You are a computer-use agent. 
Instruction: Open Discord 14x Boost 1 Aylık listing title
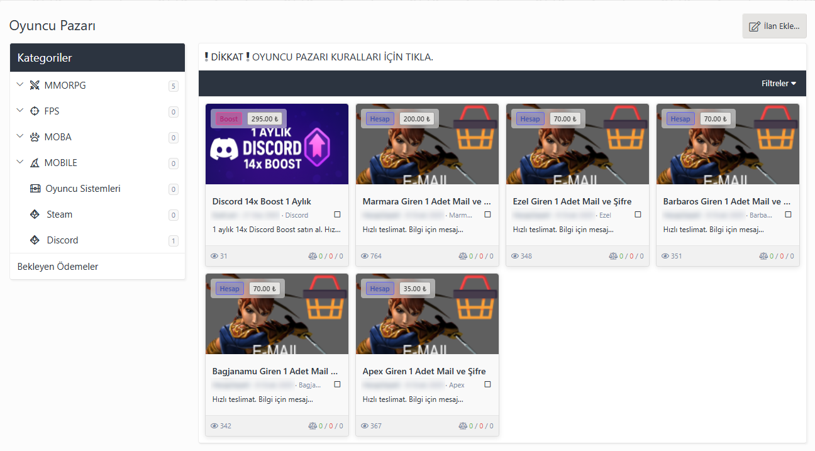262,201
